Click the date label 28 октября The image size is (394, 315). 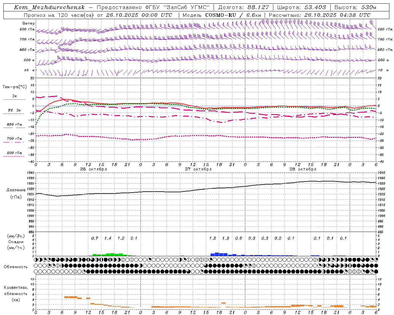pyautogui.click(x=303, y=169)
